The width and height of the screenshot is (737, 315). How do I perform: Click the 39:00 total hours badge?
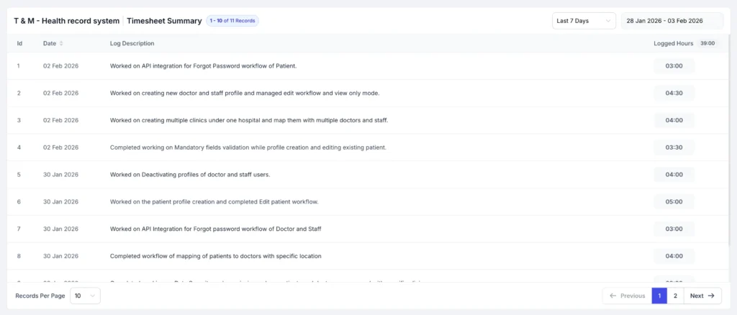707,44
